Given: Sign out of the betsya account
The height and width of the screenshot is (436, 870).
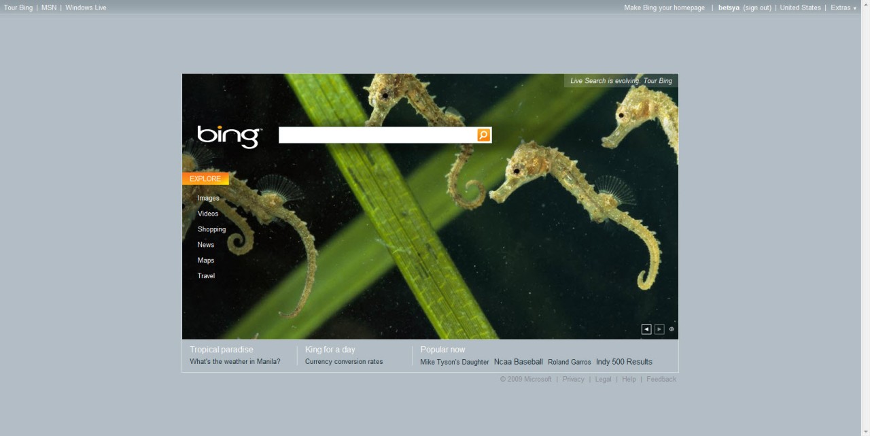Looking at the screenshot, I should (757, 7).
